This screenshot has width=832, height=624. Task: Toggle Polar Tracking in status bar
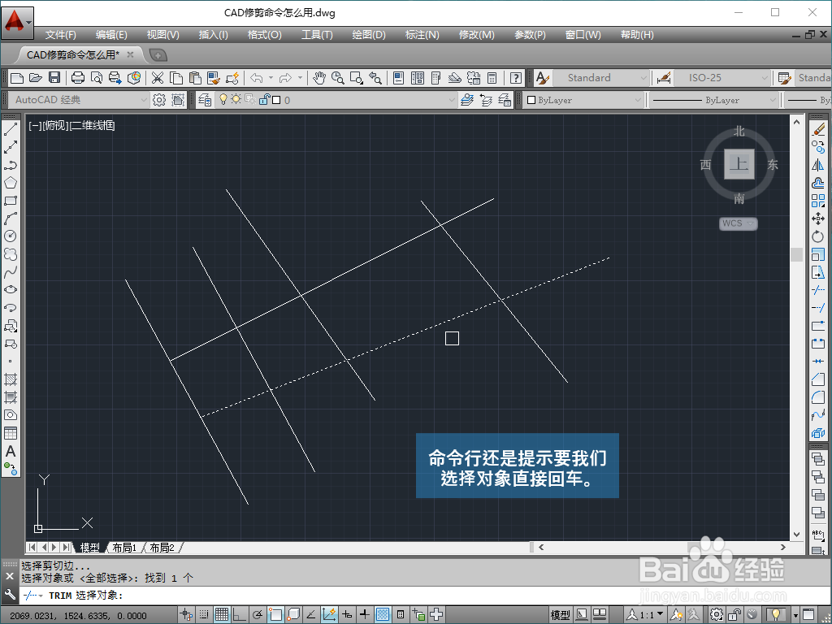pos(258,614)
